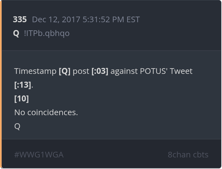
Task: Click the #WWG1WGA hashtag
Action: (39, 155)
